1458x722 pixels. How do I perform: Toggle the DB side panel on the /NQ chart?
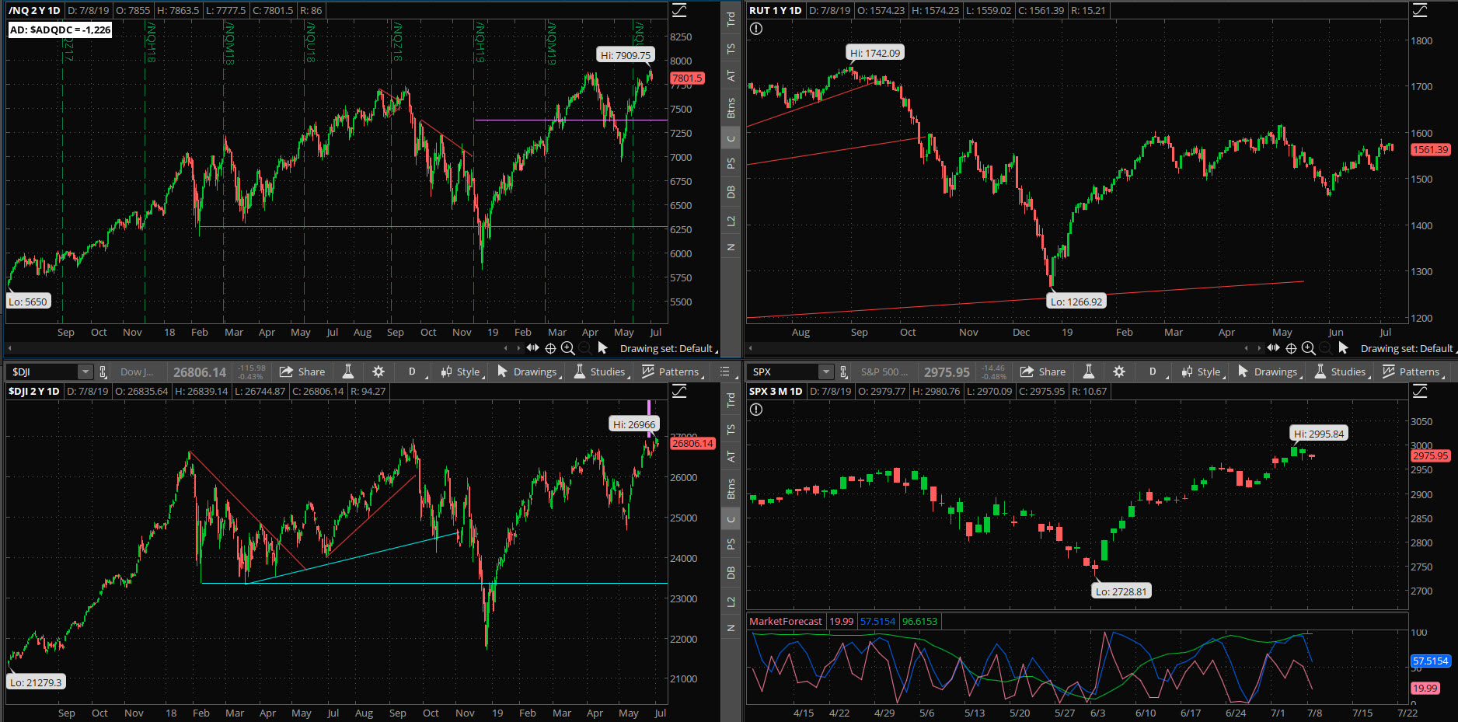point(731,192)
